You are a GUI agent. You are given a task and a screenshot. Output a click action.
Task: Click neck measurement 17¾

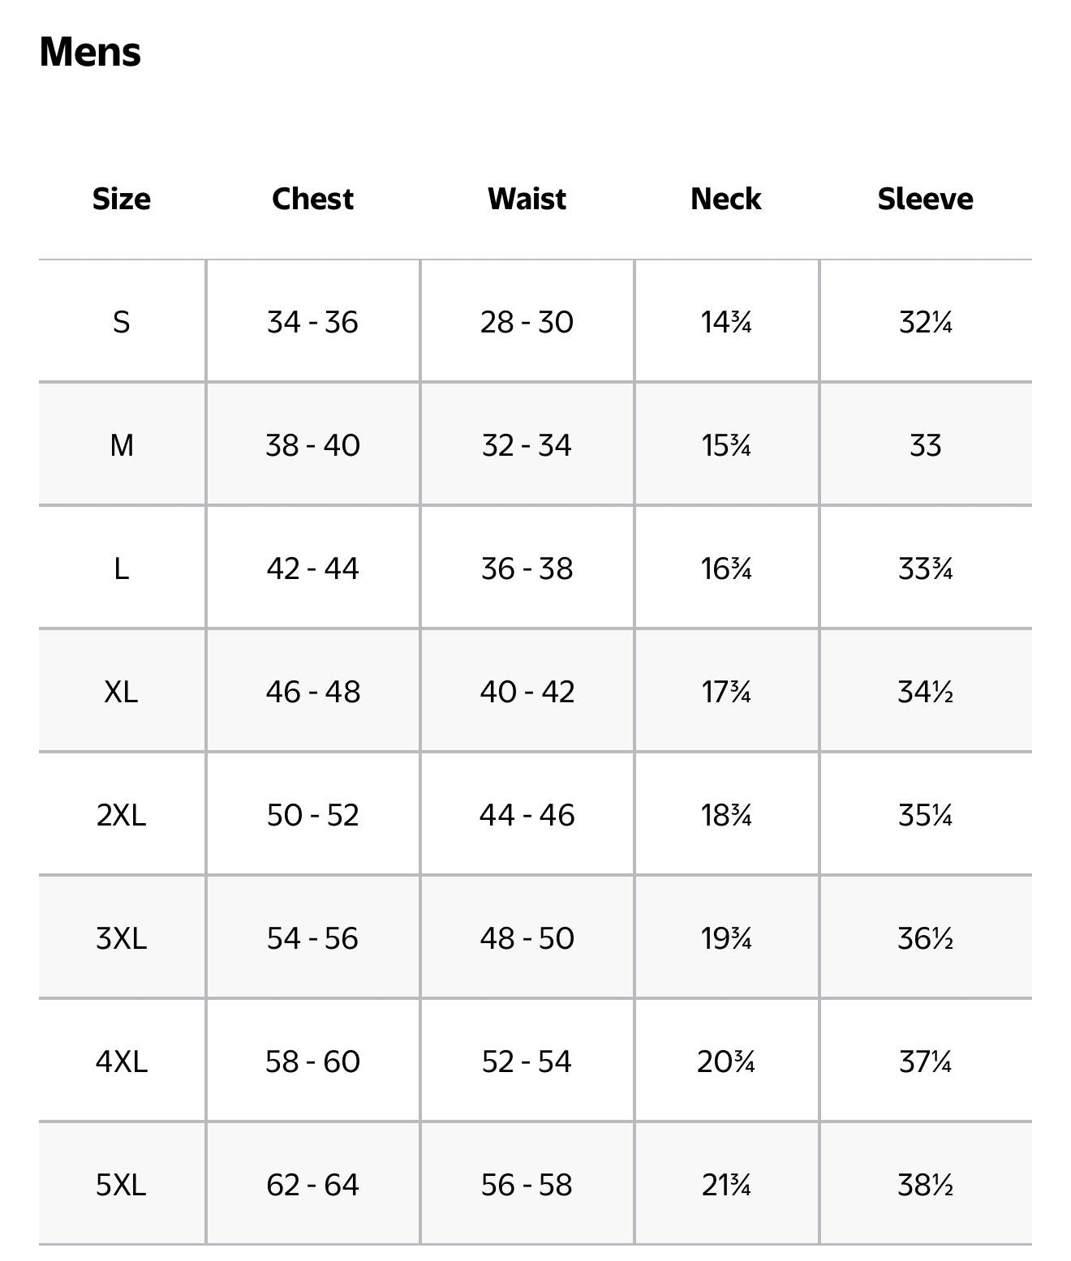(x=726, y=692)
